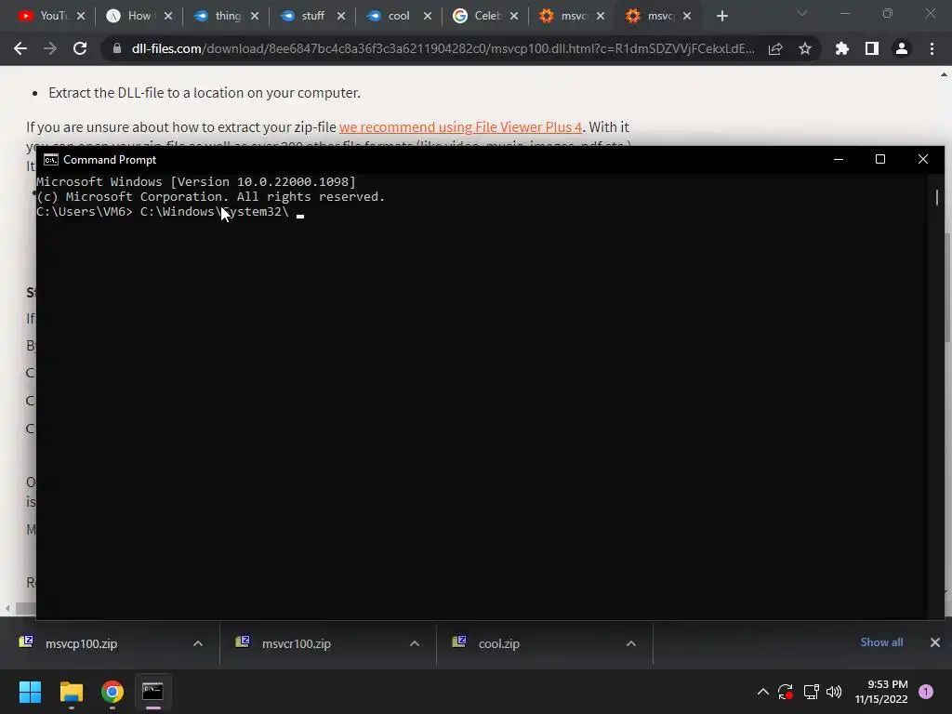Screen dimensions: 952x714
Task: Open the Command Prompt title bar icon menu
Action: pos(51,160)
